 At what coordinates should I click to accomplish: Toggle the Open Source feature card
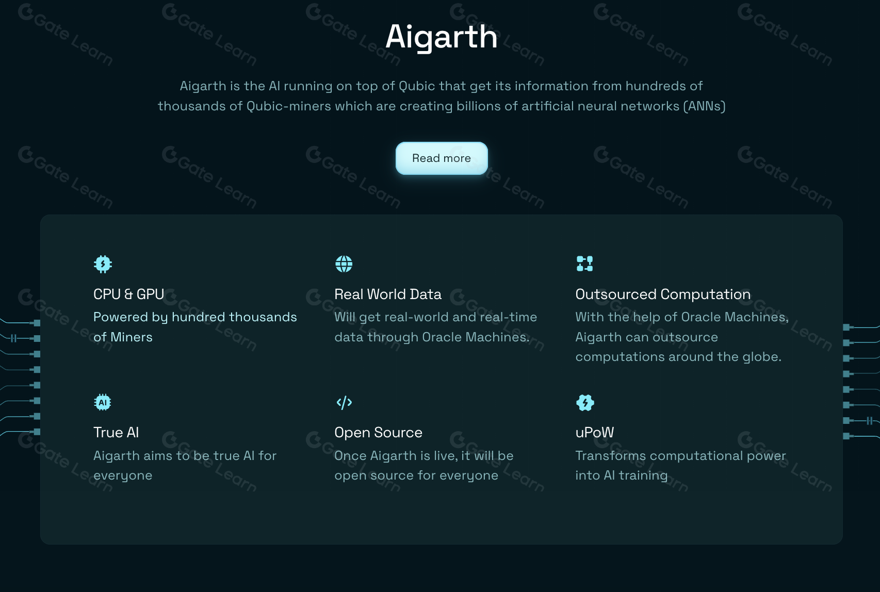coord(423,454)
